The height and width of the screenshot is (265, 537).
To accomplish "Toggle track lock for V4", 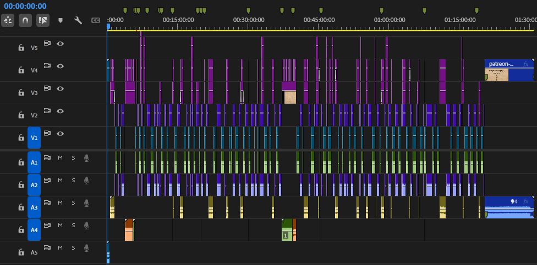I will (x=21, y=70).
